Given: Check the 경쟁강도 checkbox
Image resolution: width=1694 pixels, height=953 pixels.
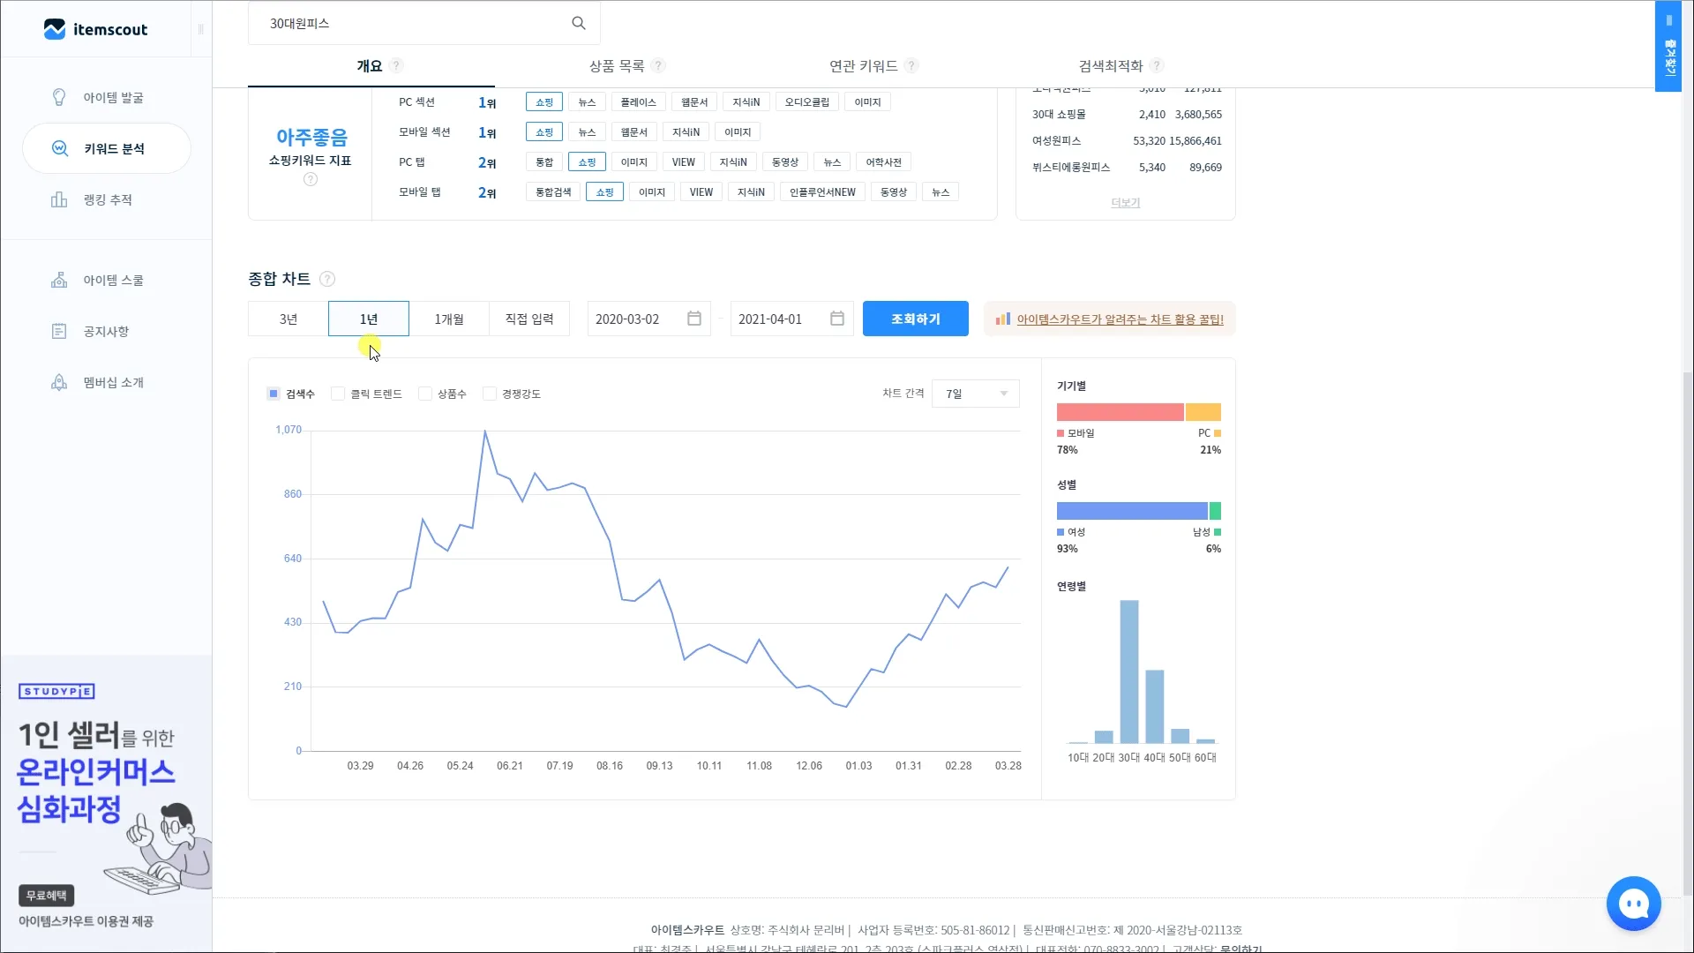Looking at the screenshot, I should tap(490, 394).
